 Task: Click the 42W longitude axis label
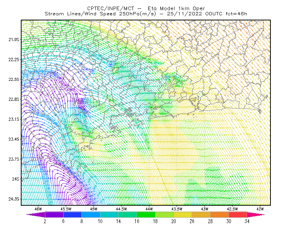click(260, 209)
